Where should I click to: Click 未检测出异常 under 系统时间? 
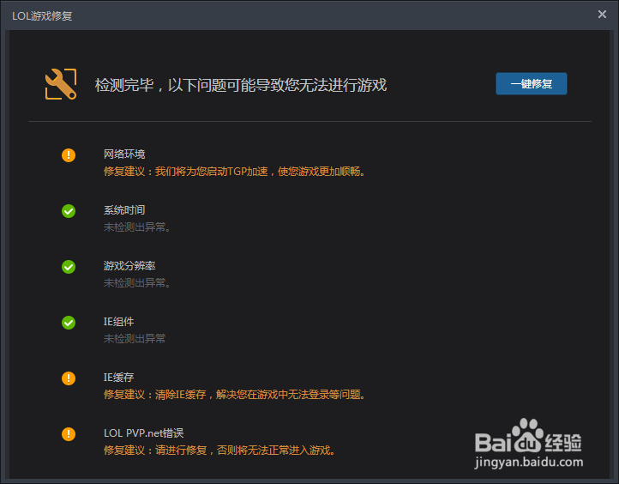(137, 227)
